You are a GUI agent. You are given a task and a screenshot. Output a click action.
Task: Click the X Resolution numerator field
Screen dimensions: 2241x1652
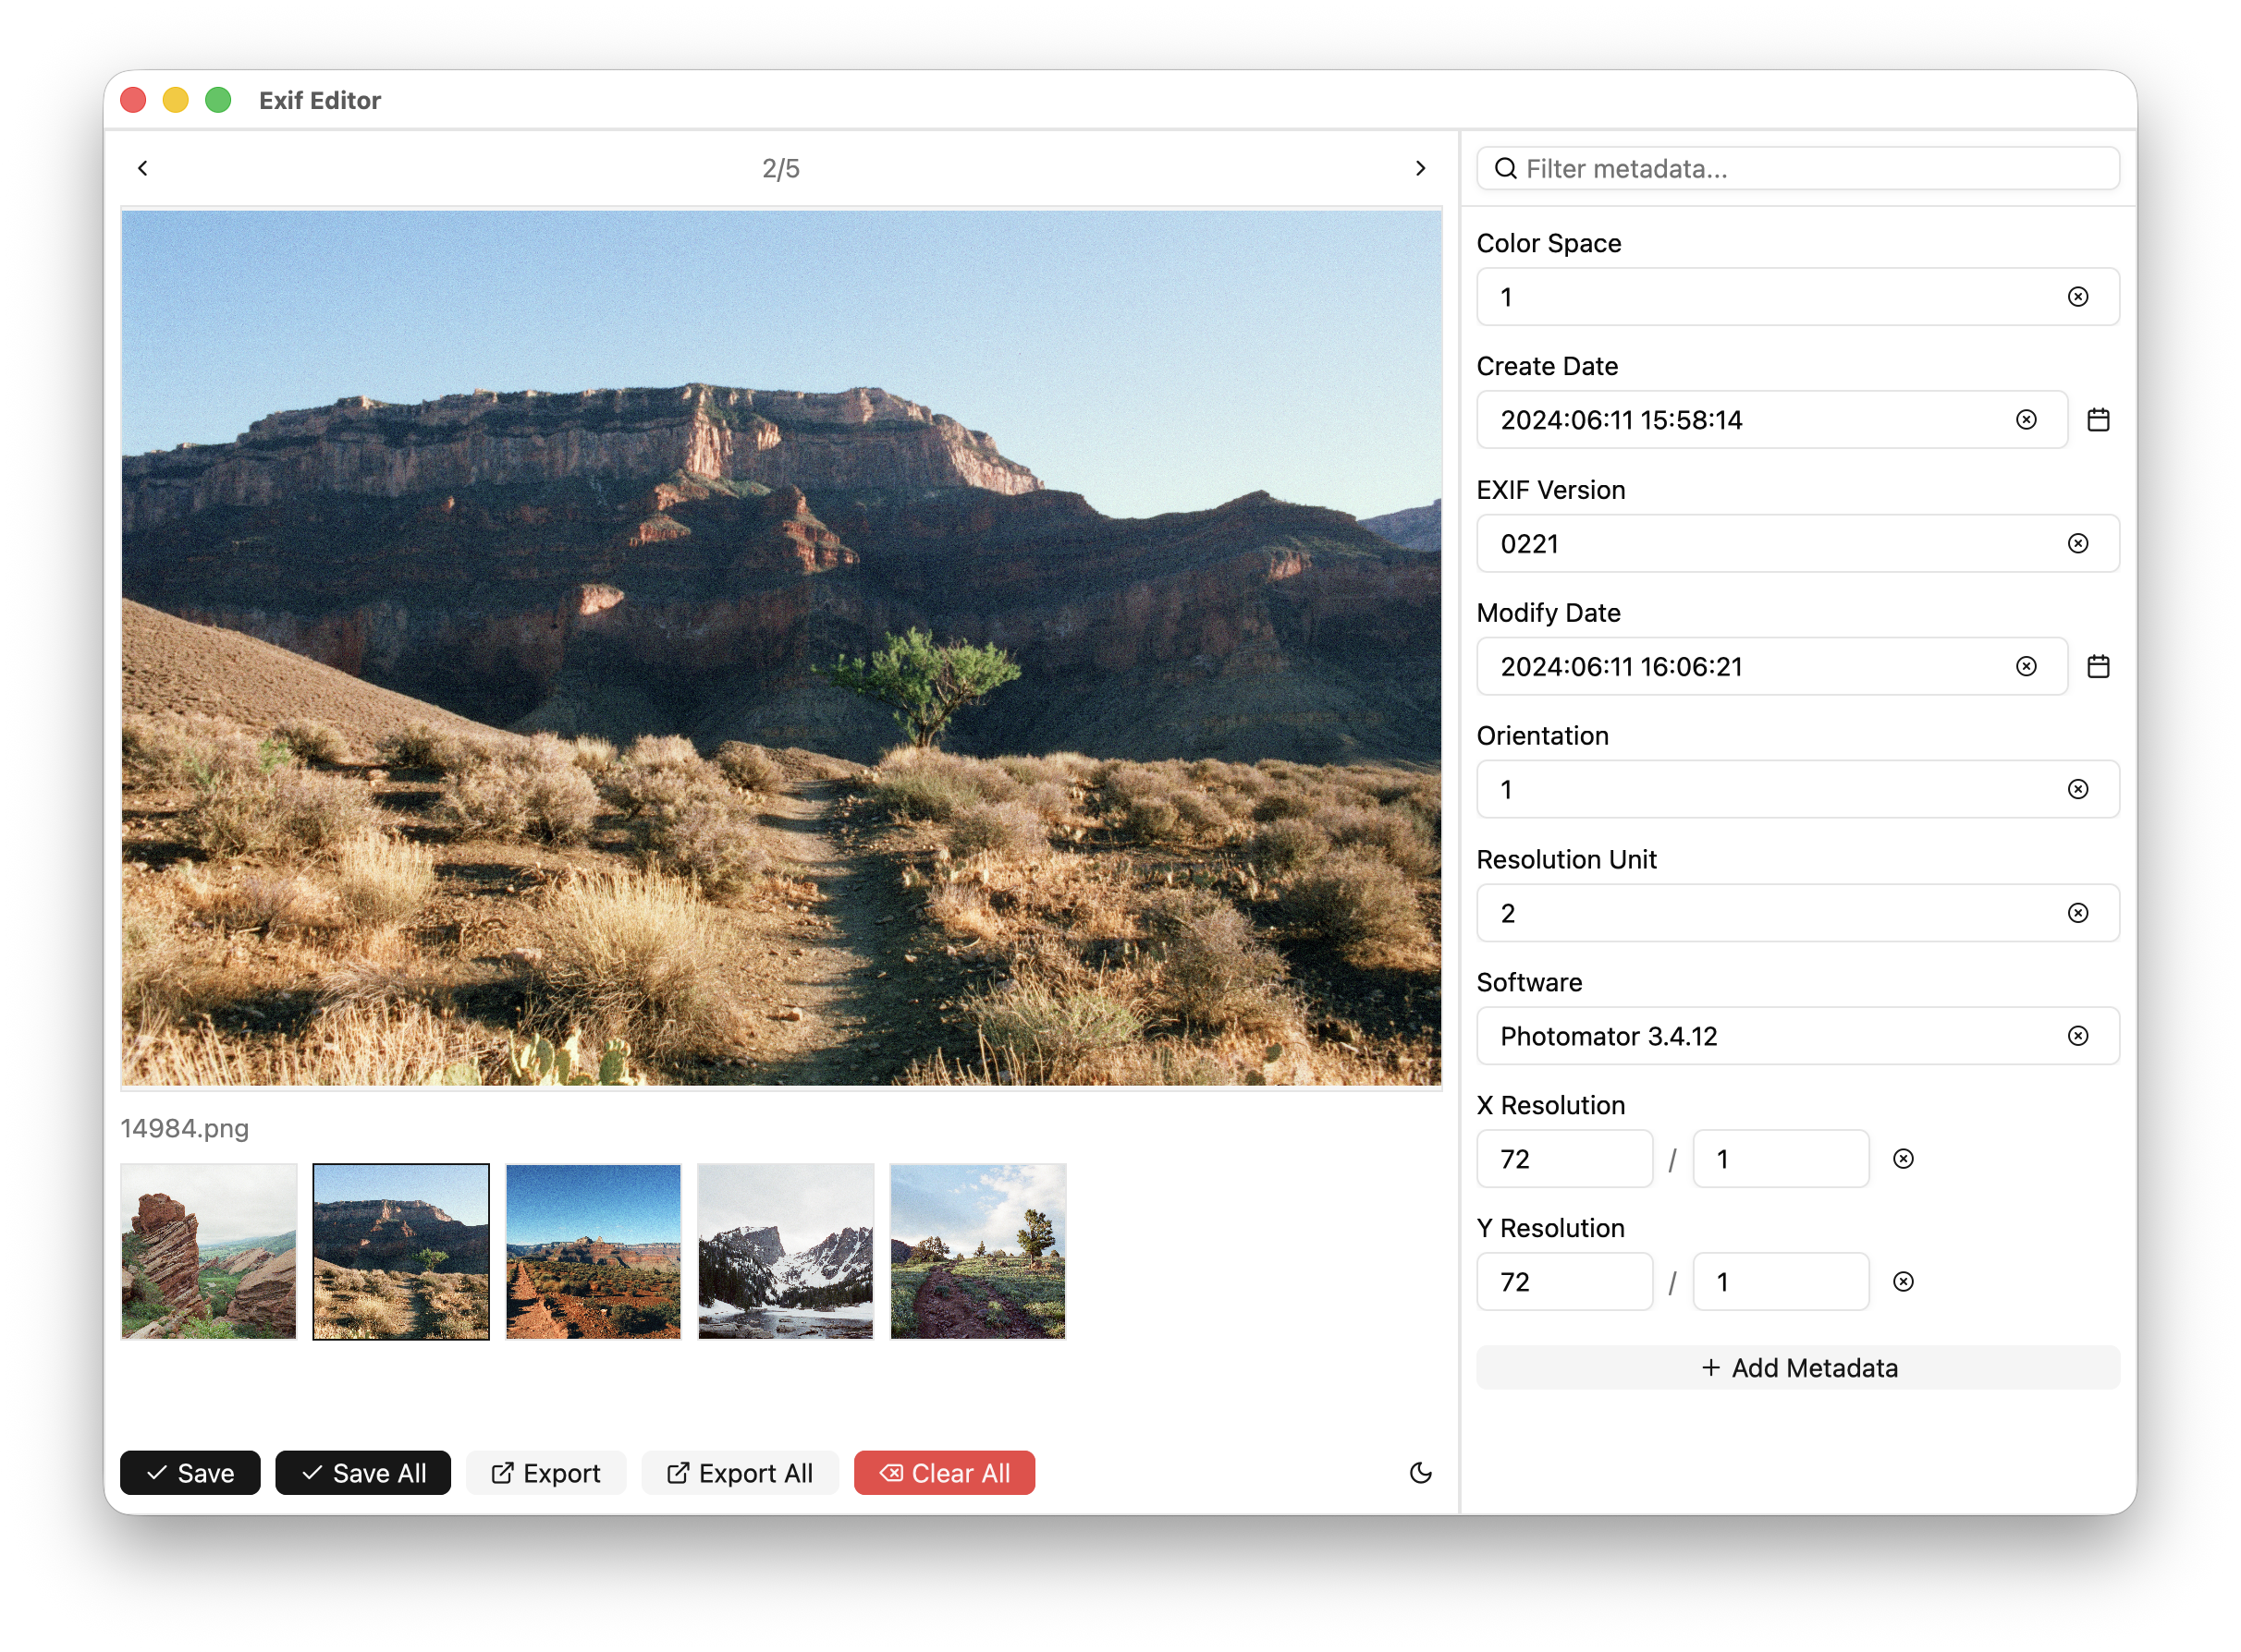[1564, 1159]
